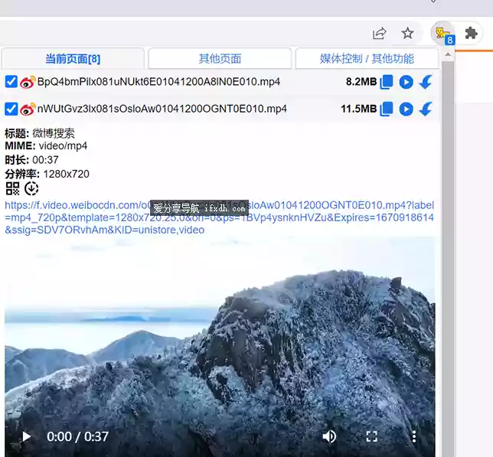Open the cat catcher extension icon
493x457 pixels.
pos(443,33)
